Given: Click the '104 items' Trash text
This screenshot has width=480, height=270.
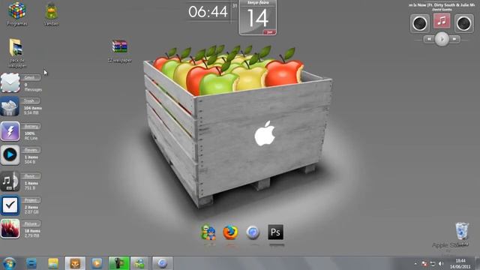Looking at the screenshot, I should click(33, 108).
